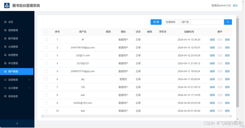Click the 图书后台管理系统 title text
The width and height of the screenshot is (245, 128).
coord(26,6)
